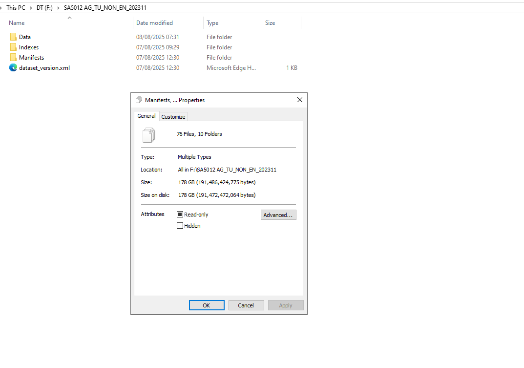Select the Manifests folder icon

point(13,58)
